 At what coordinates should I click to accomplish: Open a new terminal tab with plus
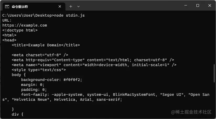pyautogui.click(x=71, y=7)
